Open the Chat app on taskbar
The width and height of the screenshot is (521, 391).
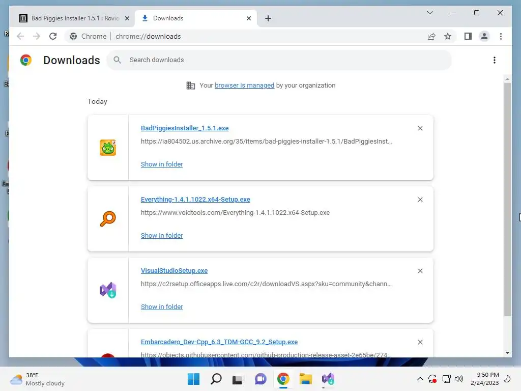pos(260,379)
